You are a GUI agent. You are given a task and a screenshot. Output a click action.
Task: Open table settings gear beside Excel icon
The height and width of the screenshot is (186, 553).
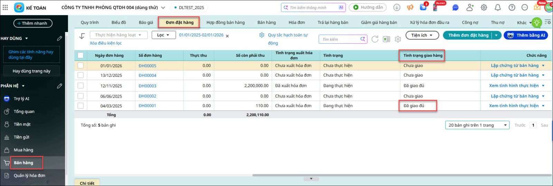398,39
